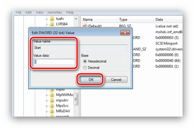Click the mpsdrv folder icon

(x=52, y=100)
